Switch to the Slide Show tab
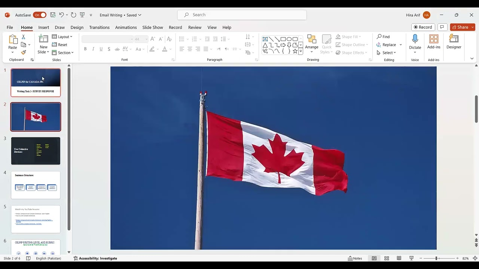 [x=153, y=27]
